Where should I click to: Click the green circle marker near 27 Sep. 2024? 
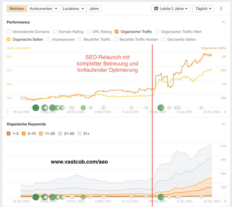161,108
